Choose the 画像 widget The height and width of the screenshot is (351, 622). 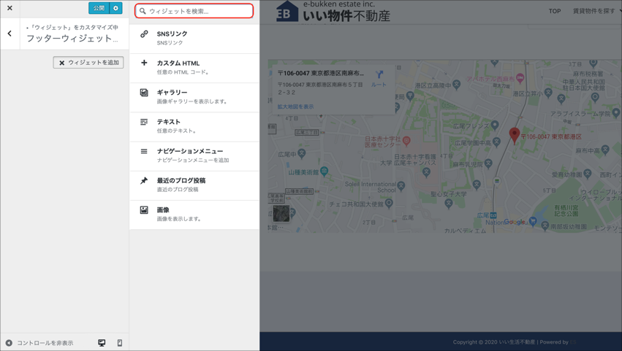point(194,214)
